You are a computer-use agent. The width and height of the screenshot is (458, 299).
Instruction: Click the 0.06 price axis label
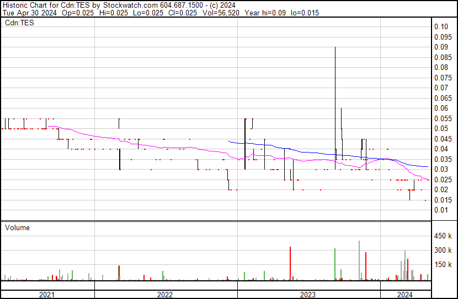tap(441, 108)
